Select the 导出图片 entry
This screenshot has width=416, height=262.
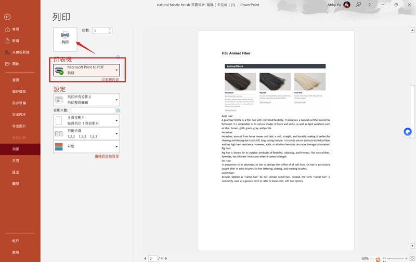(20, 126)
